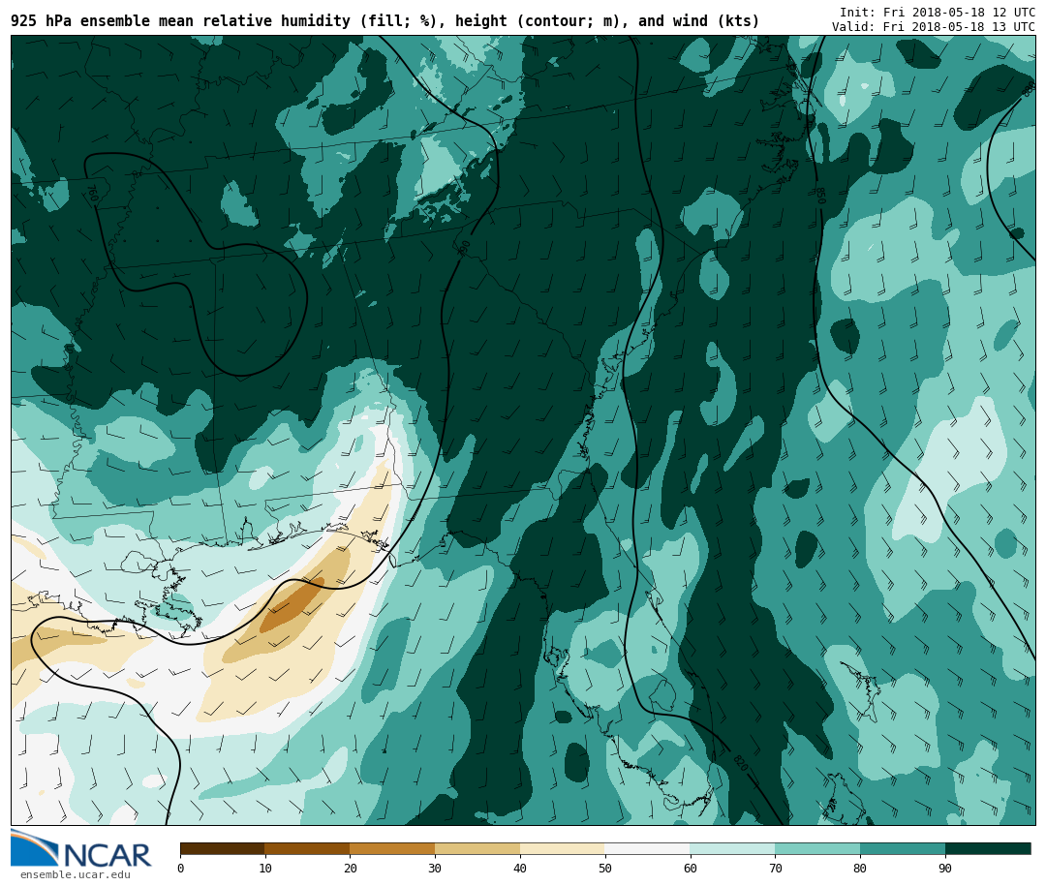Screen dimensions: 1046x886
Task: Click the 70-80 light teal colorbar segment
Action: (x=817, y=849)
